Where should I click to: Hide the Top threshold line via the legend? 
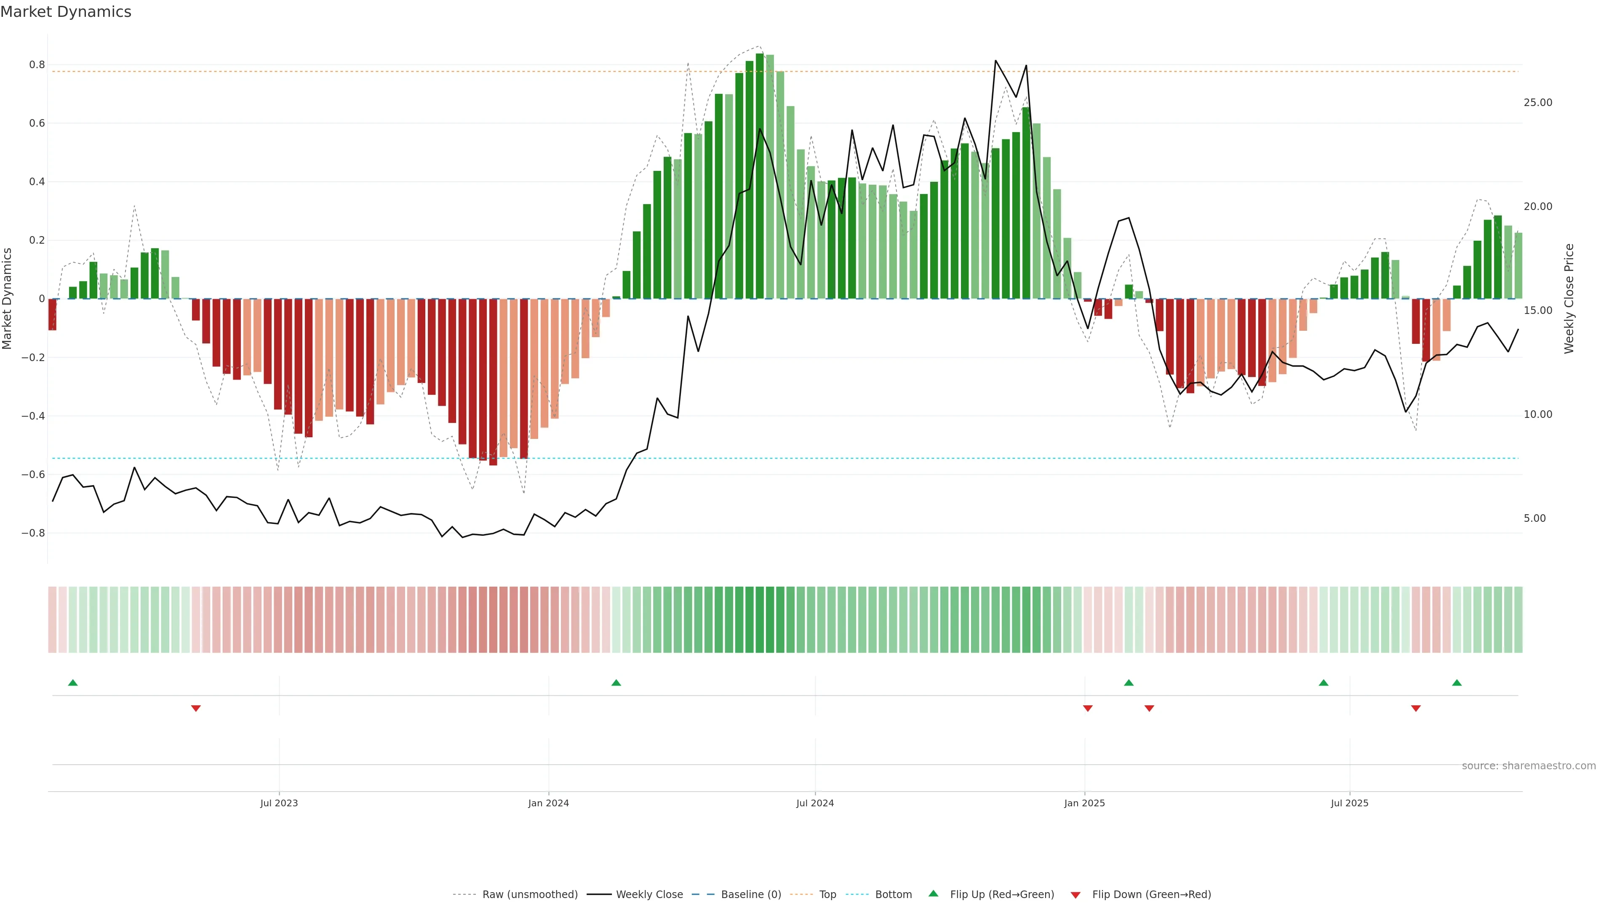tap(827, 895)
